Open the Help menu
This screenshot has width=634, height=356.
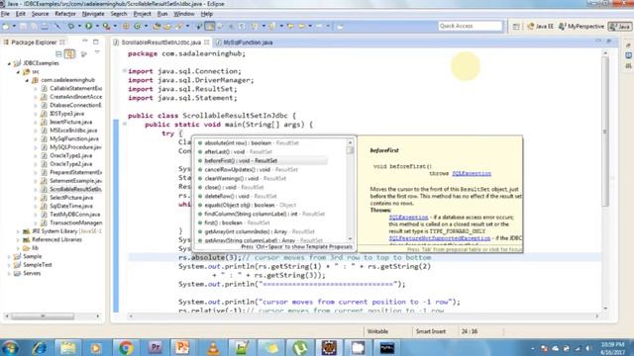click(207, 14)
